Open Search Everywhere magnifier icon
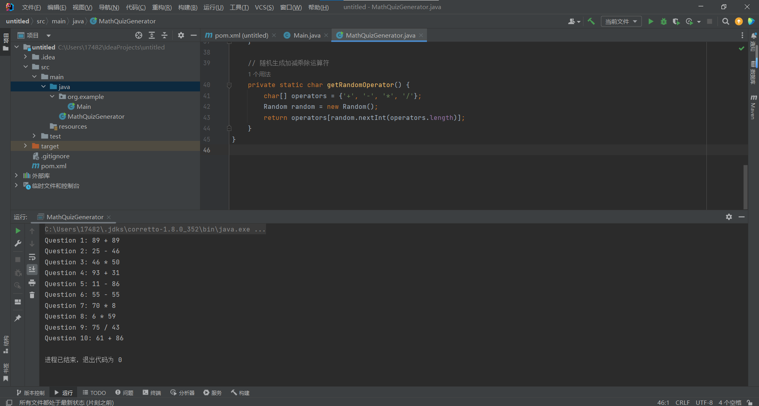This screenshot has height=406, width=759. point(725,21)
